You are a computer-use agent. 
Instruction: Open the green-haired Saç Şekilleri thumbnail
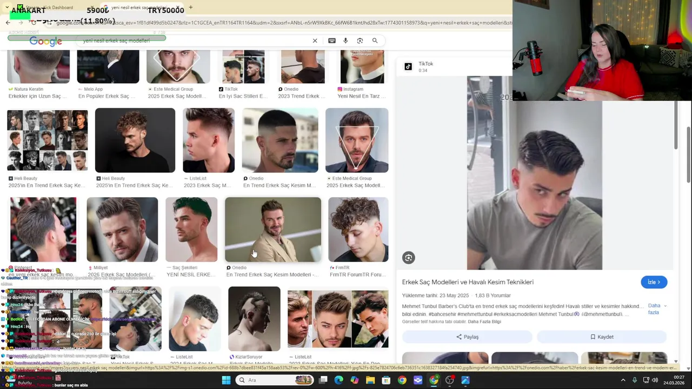tap(191, 230)
